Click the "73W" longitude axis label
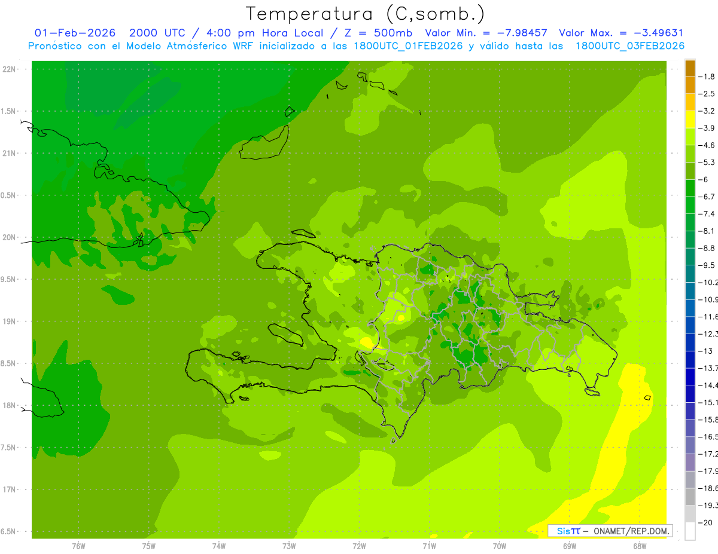718x554 pixels. coord(289,546)
